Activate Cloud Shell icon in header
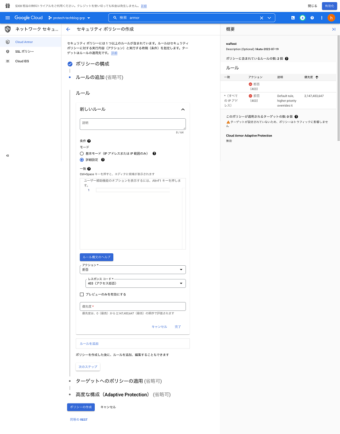 pyautogui.click(x=293, y=18)
